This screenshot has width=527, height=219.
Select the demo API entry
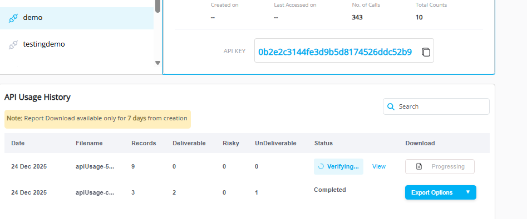pos(77,18)
